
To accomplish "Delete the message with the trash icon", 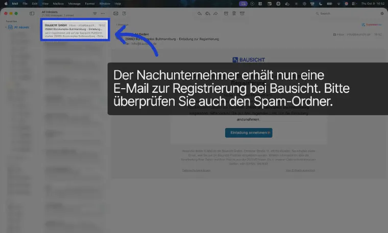I will [234, 14].
